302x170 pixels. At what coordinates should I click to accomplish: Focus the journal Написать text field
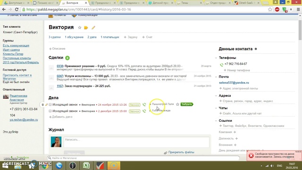[x=136, y=142]
